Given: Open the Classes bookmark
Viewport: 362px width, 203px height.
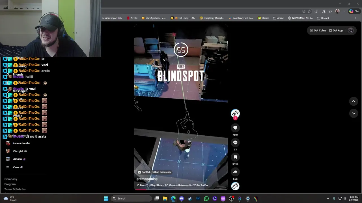Looking at the screenshot, I should [263, 18].
